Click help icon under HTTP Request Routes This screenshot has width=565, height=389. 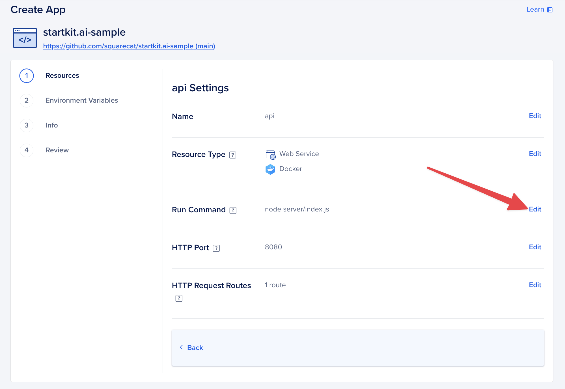(179, 298)
